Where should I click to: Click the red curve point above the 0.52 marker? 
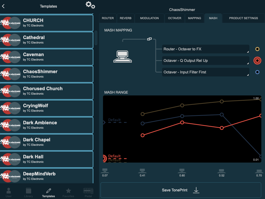(x=222, y=128)
